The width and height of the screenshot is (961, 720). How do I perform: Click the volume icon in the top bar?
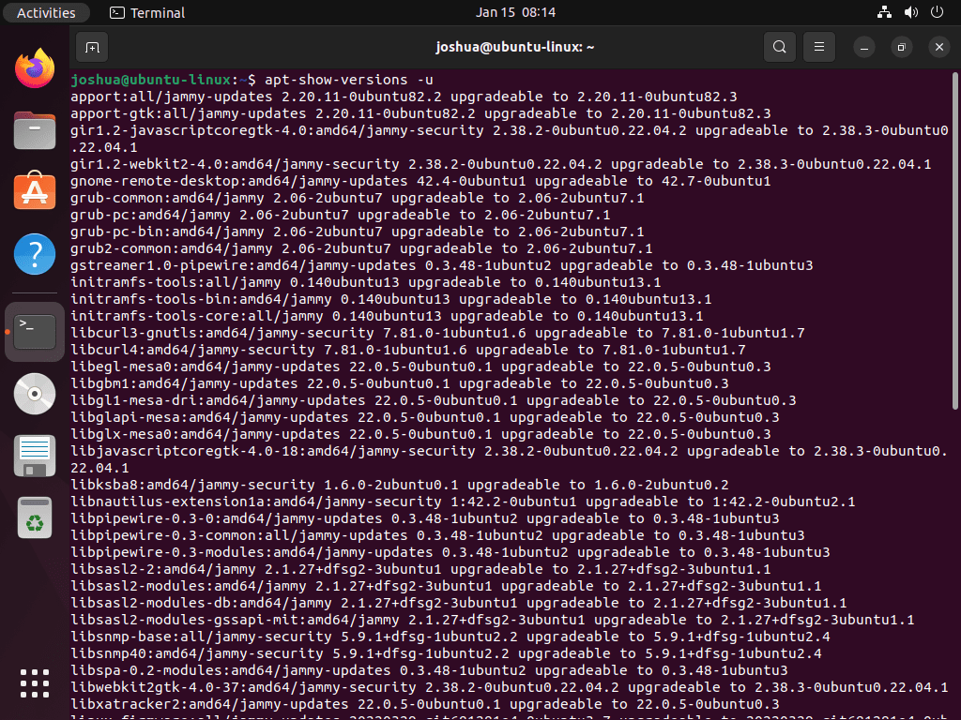pyautogui.click(x=908, y=12)
